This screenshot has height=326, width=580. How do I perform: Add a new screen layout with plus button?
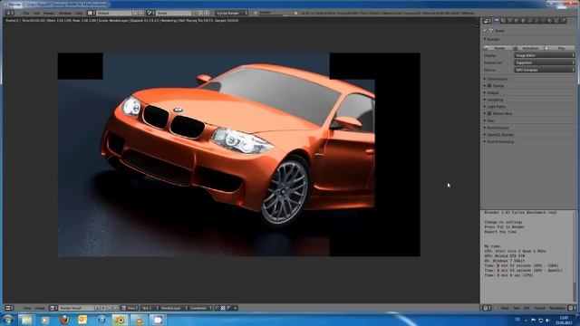click(x=135, y=13)
